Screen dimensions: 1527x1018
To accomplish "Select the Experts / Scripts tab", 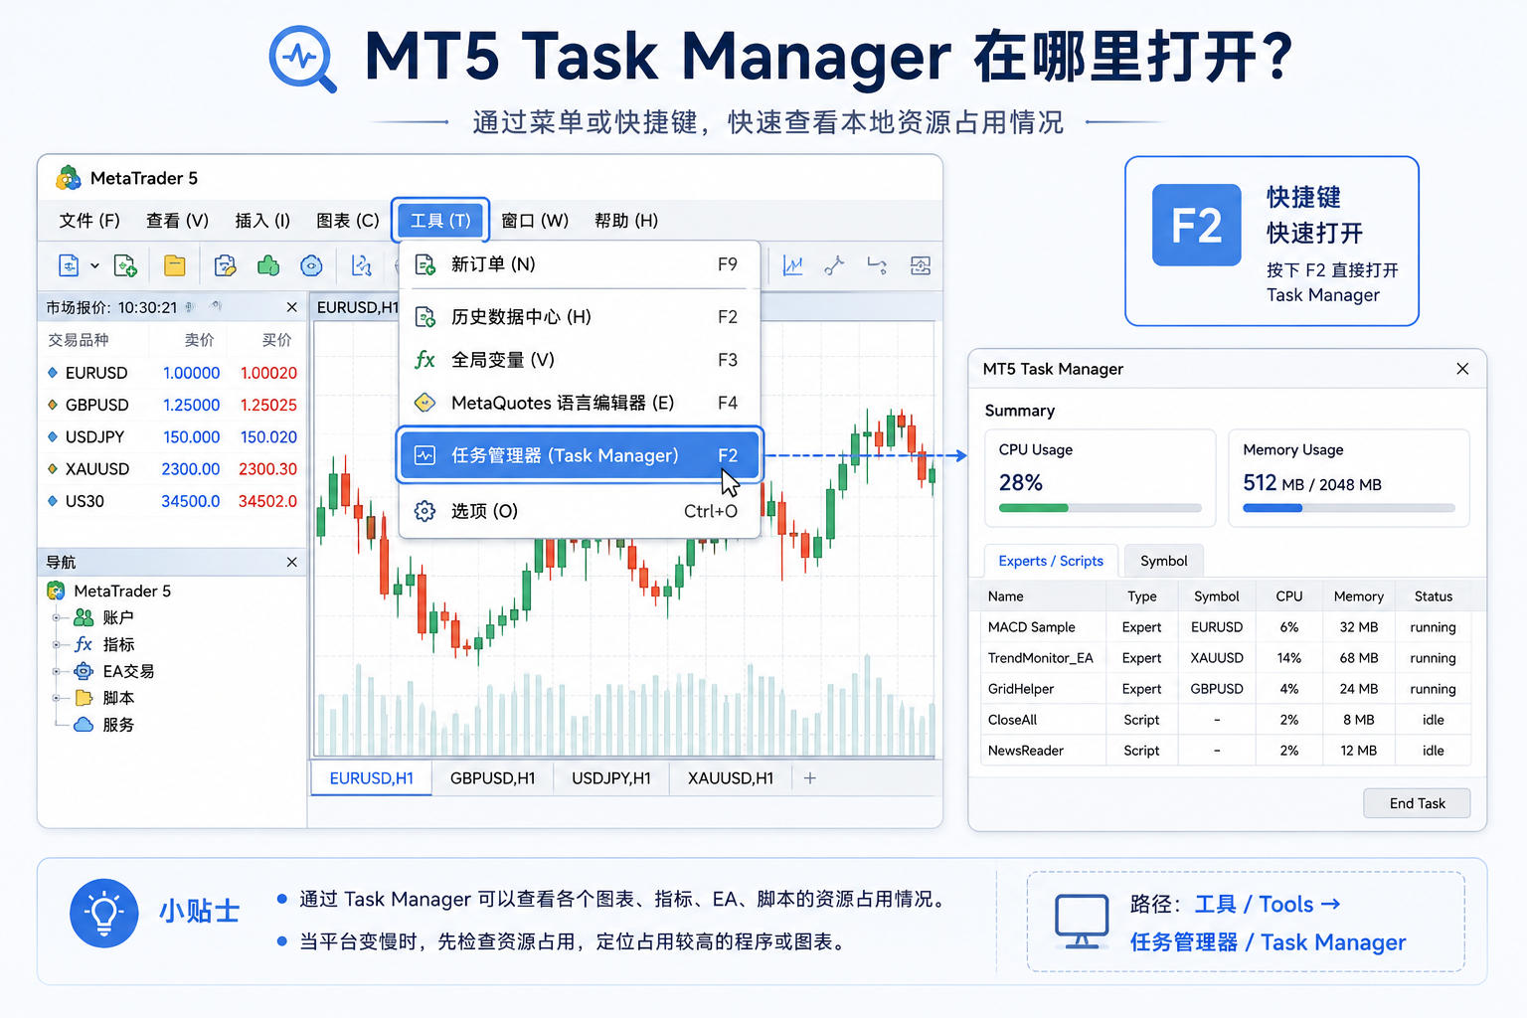I will pos(1051,561).
